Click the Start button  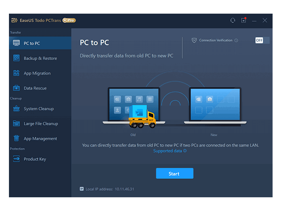175,173
